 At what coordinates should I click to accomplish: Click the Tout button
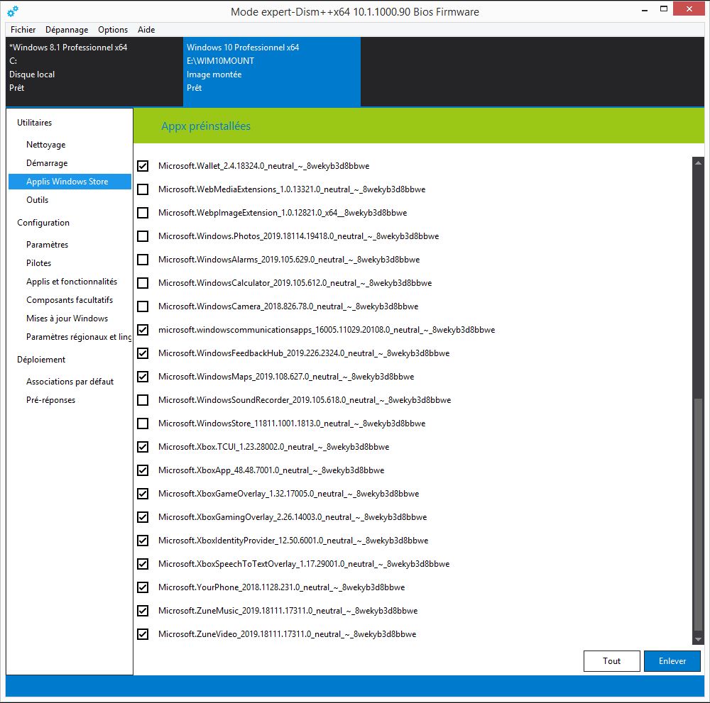click(x=611, y=660)
